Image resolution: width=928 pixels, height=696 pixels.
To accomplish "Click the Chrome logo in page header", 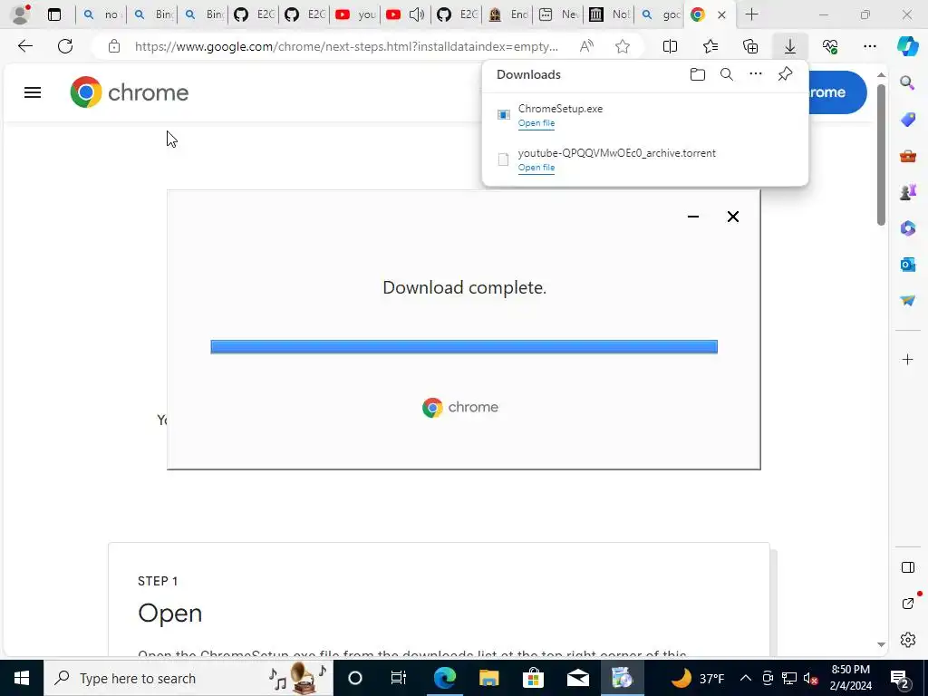I will 130,92.
